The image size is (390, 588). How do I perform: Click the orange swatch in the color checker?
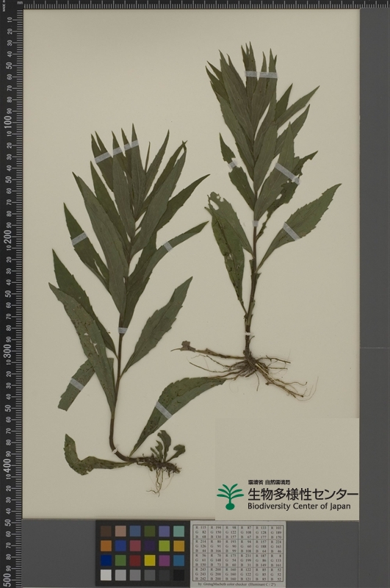coord(106,545)
